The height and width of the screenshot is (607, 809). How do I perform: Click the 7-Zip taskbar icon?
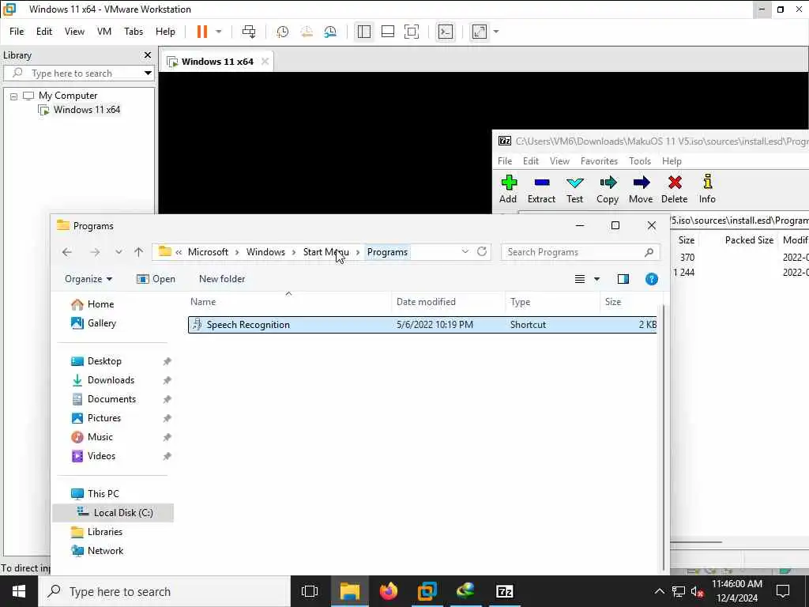[x=504, y=591]
